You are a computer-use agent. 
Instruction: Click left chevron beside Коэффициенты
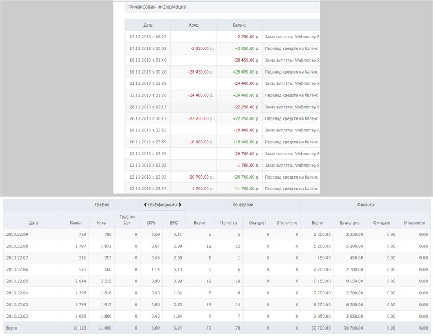pyautogui.click(x=145, y=205)
